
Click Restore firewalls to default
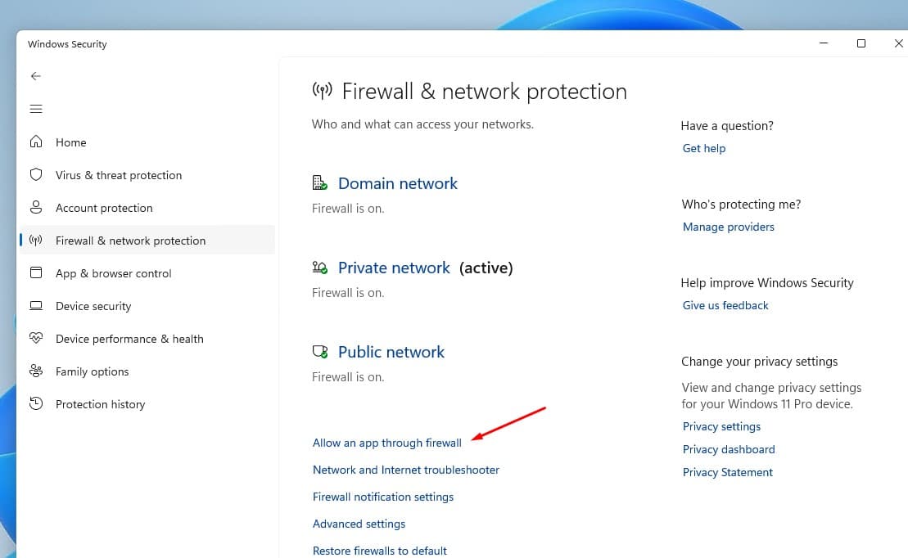click(379, 550)
